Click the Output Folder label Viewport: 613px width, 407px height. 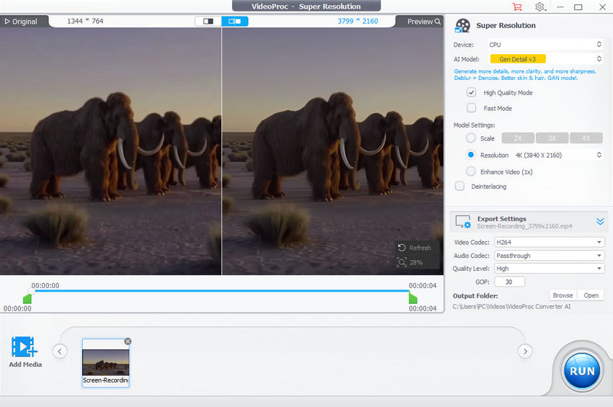475,295
